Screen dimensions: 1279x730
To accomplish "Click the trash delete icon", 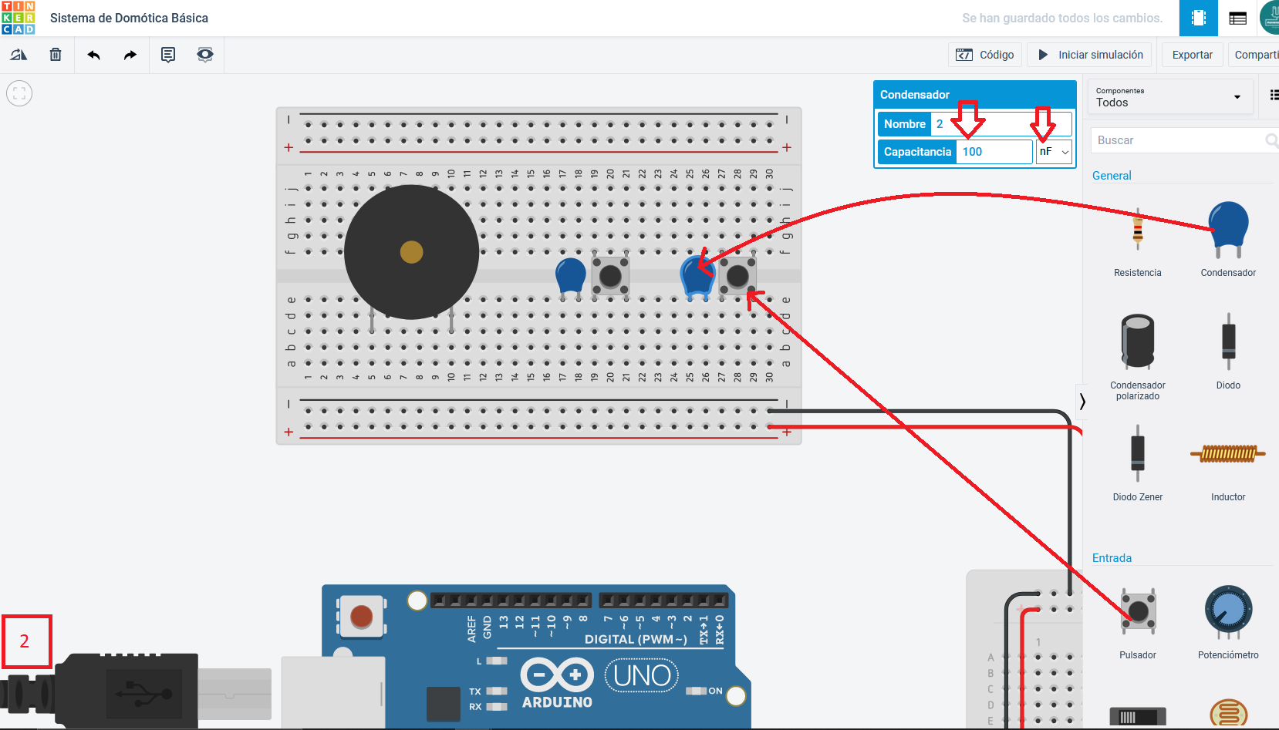I will pos(56,55).
